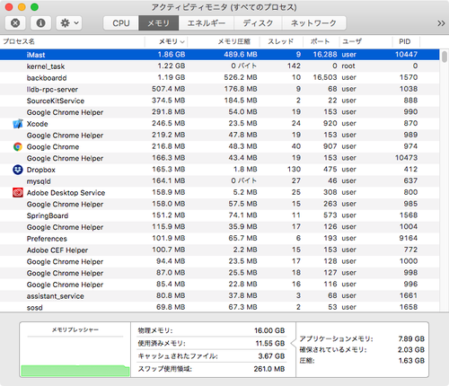Image resolution: width=449 pixels, height=386 pixels.
Task: Click the 使用済みメモリ 11.55 GB value
Action: pyautogui.click(x=270, y=344)
